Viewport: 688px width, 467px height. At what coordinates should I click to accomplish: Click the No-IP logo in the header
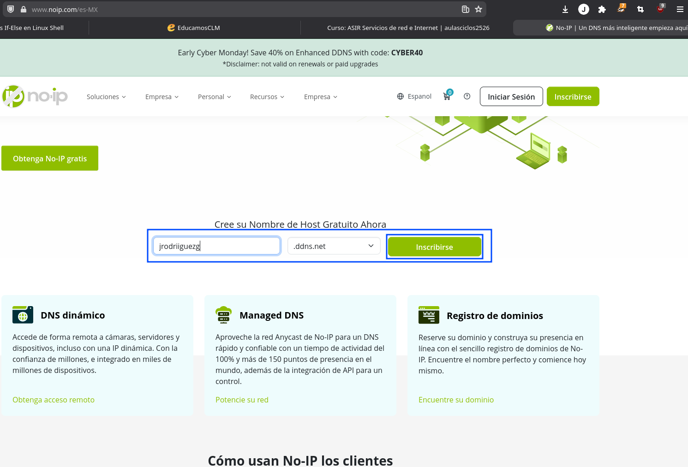35,96
